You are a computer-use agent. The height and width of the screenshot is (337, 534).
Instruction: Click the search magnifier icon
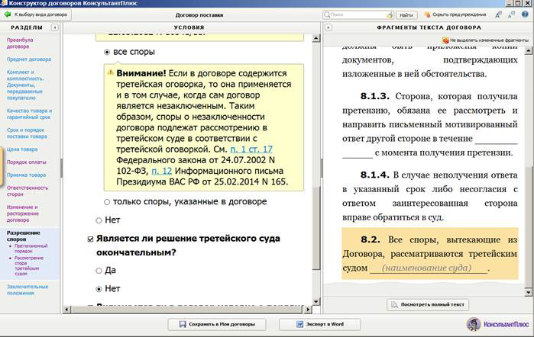[x=327, y=14]
